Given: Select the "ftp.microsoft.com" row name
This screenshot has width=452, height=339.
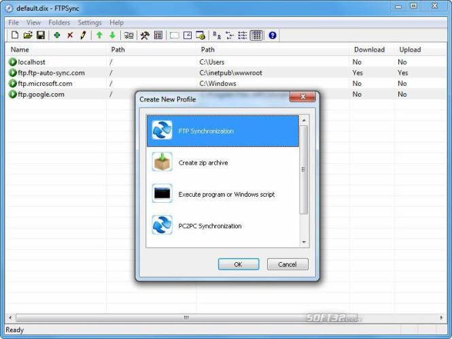Looking at the screenshot, I should 45,84.
